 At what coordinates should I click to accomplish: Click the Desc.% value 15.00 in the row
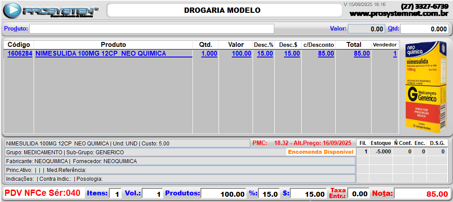pos(265,53)
